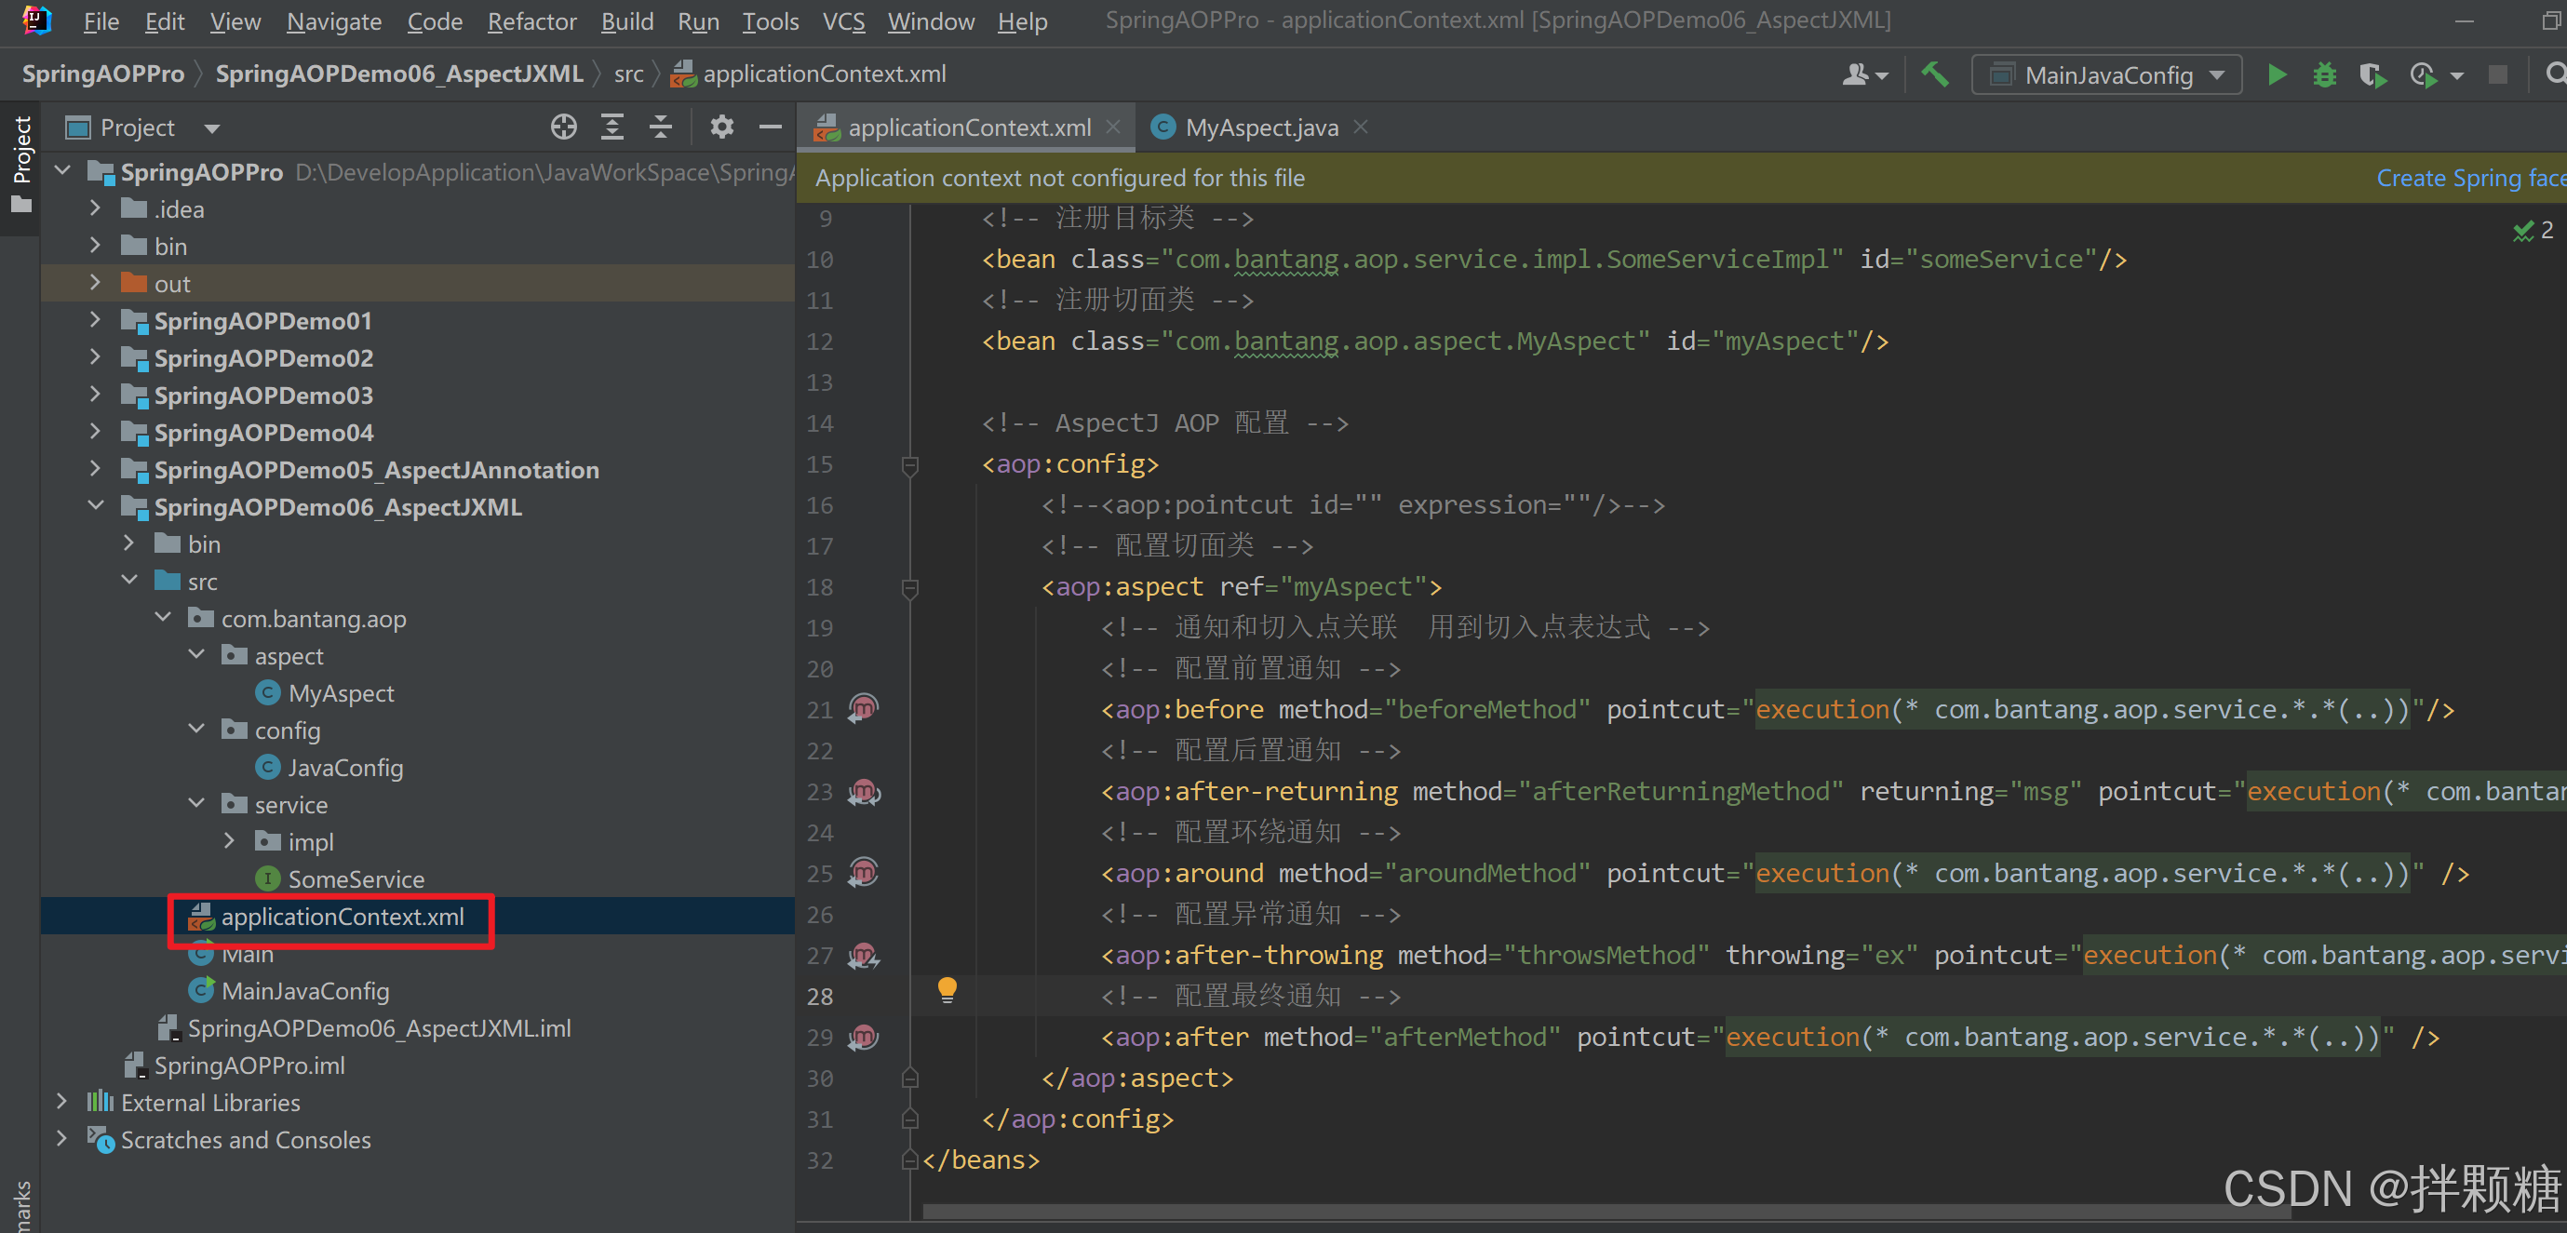
Task: Click the Build project hammer icon
Action: pos(1934,74)
